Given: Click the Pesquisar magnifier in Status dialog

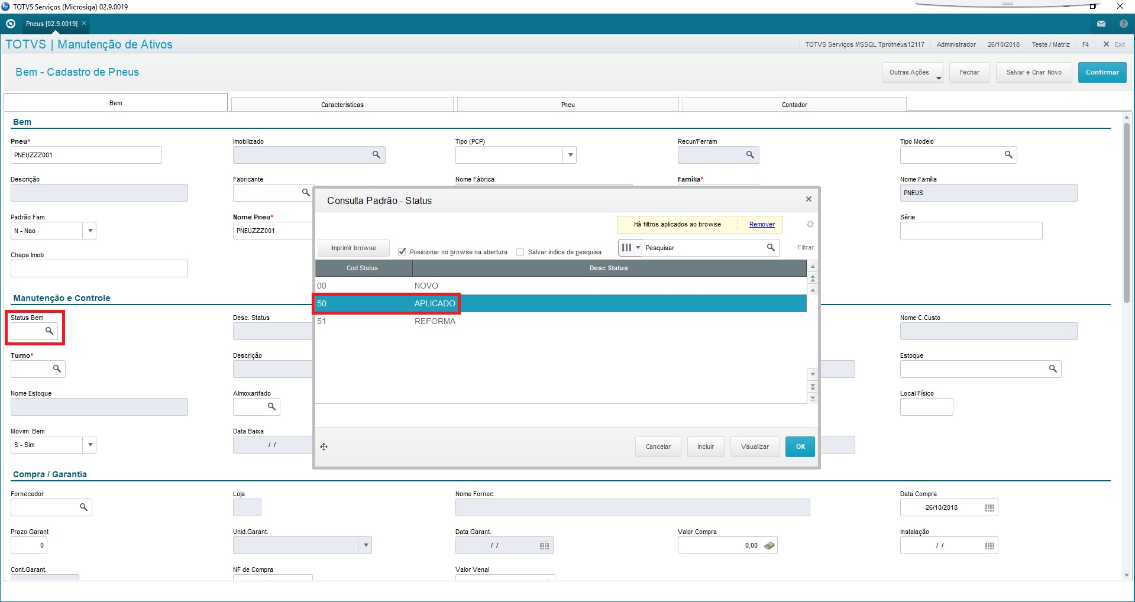Looking at the screenshot, I should pos(771,248).
